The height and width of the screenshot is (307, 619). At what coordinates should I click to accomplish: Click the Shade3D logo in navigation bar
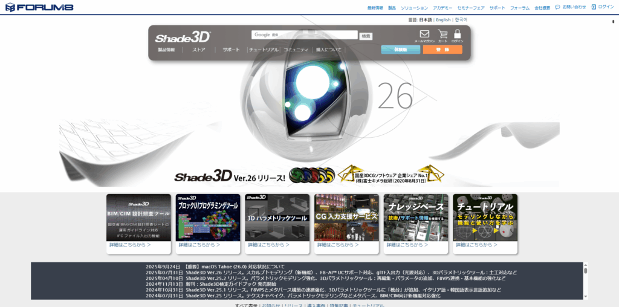[182, 37]
